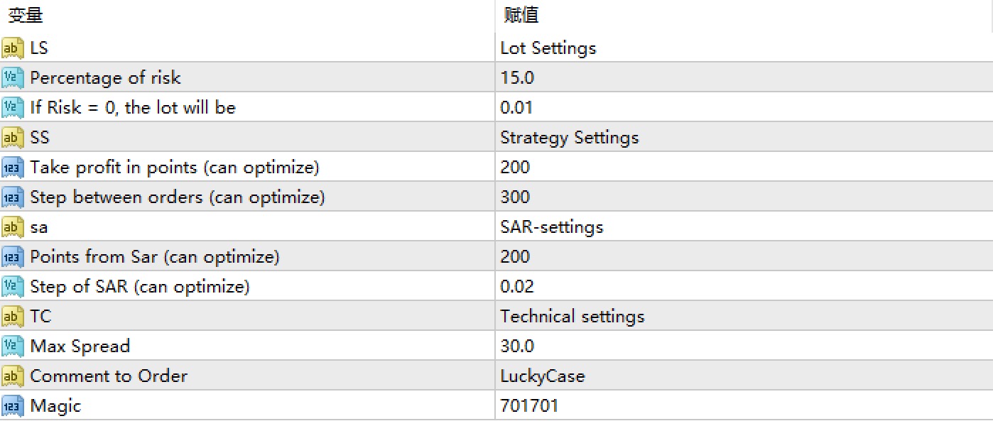
Task: Click the 赋值 column header
Action: [x=521, y=16]
